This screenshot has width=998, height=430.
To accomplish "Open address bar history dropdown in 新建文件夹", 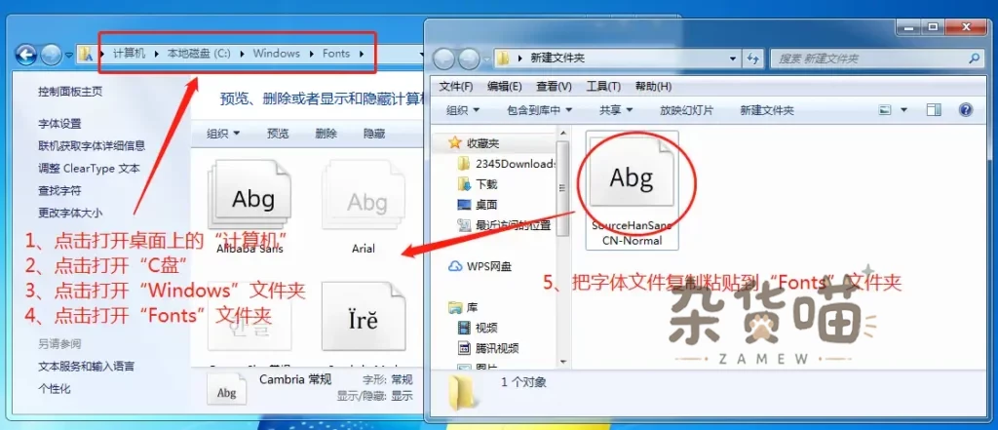I will (734, 59).
